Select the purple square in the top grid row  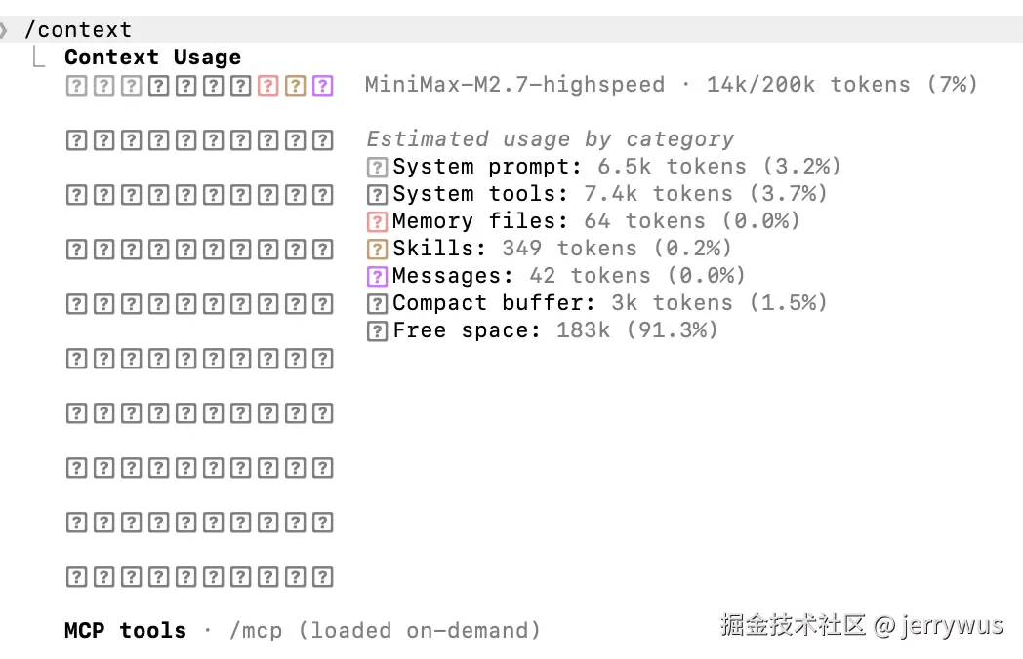point(322,86)
